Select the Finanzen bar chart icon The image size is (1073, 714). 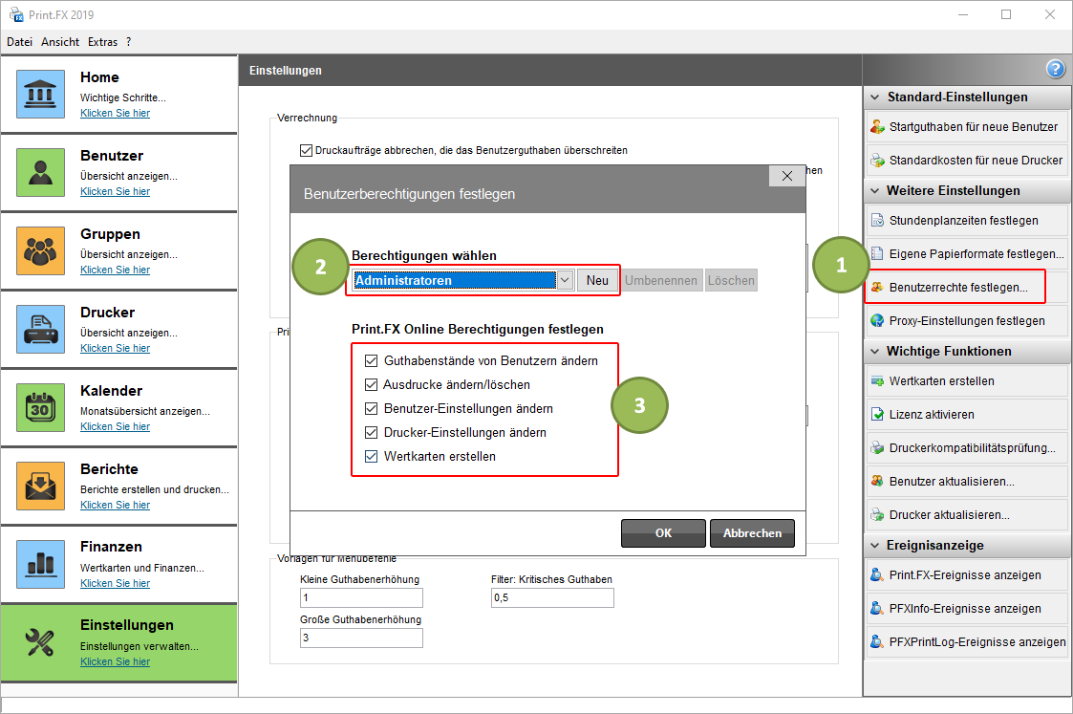40,564
